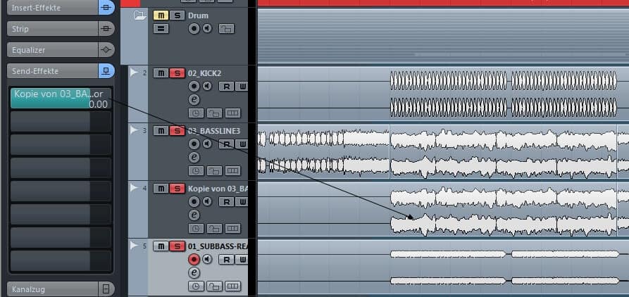
Task: Toggle group editing on Drum folder
Action: [x=161, y=29]
